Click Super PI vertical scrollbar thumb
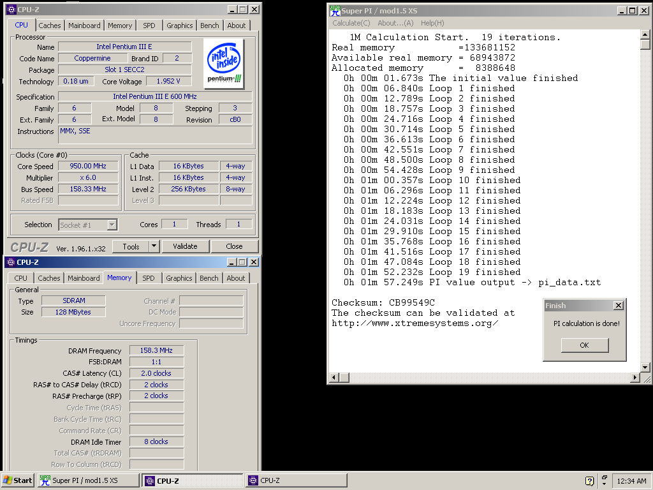This screenshot has height=490, width=653. 645,45
